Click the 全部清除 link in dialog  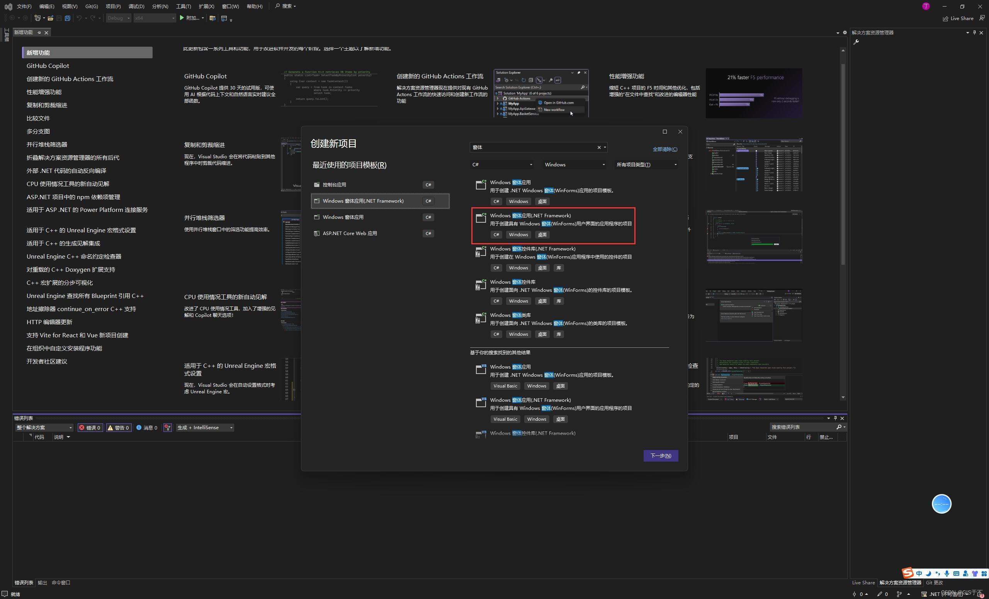coord(665,149)
